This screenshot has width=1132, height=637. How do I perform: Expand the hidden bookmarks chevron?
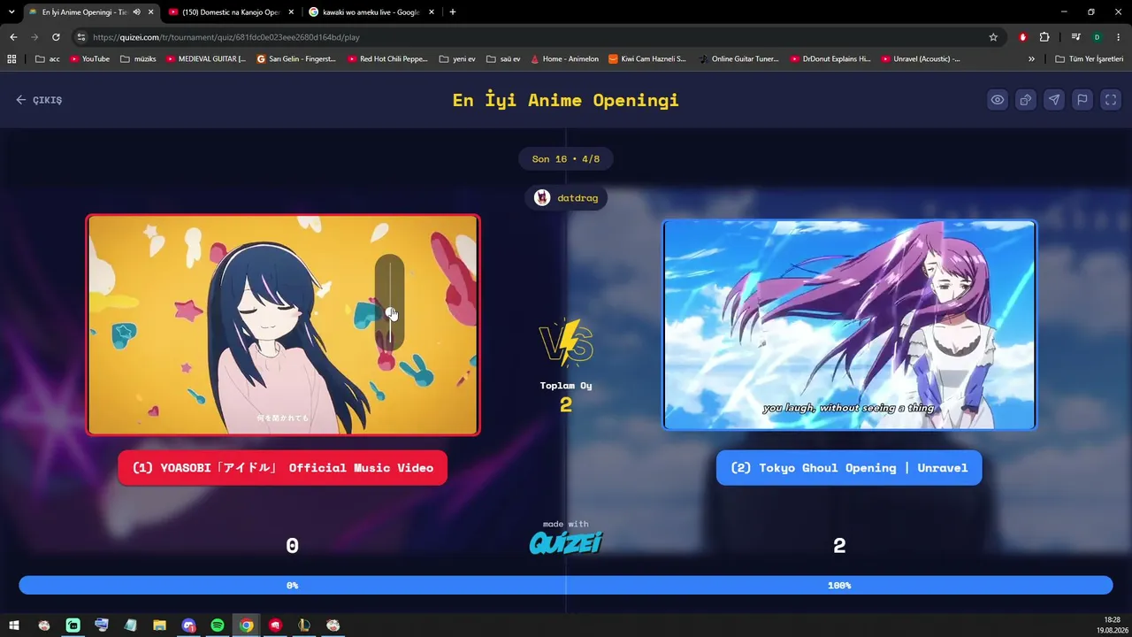click(x=1031, y=59)
